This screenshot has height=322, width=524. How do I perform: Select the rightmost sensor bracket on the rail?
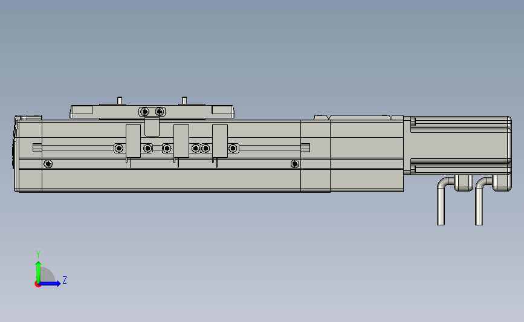(220, 141)
